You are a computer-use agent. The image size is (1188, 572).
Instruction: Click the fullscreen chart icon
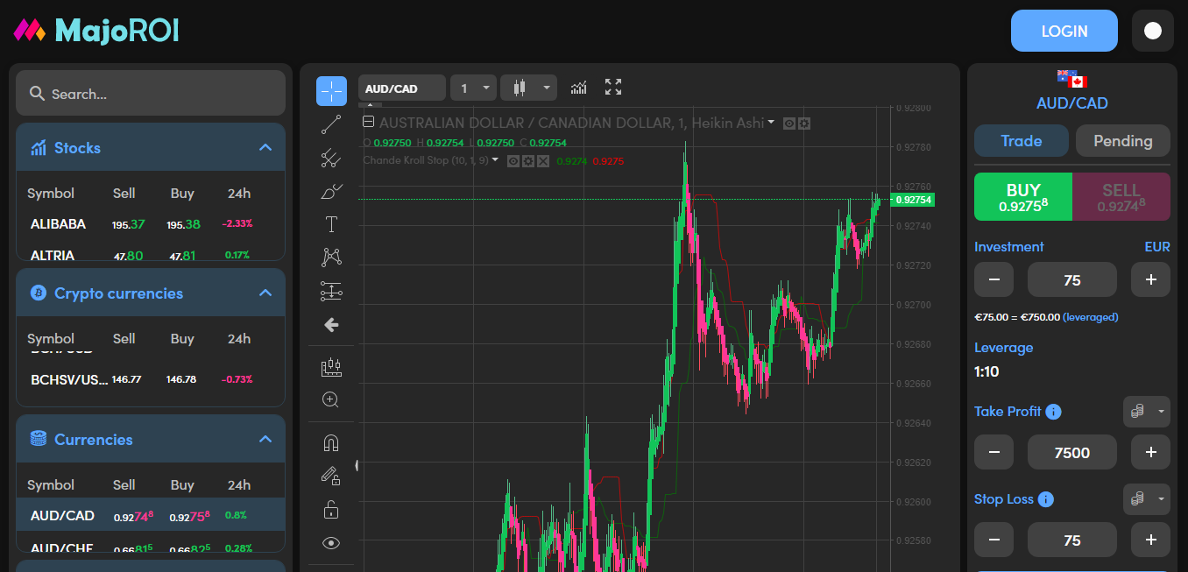tap(613, 88)
